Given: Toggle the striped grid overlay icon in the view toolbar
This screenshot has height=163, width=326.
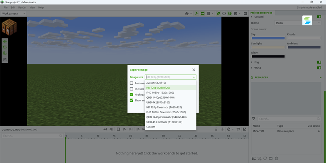Looking at the screenshot, I should pyautogui.click(x=208, y=13).
